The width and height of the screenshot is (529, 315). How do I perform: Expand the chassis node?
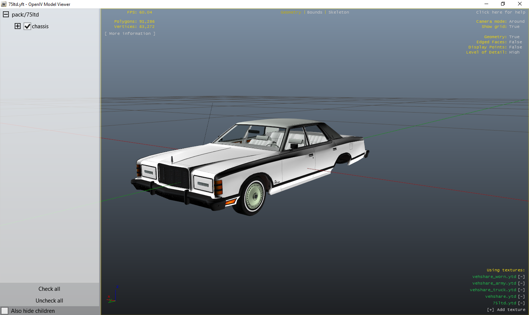17,26
